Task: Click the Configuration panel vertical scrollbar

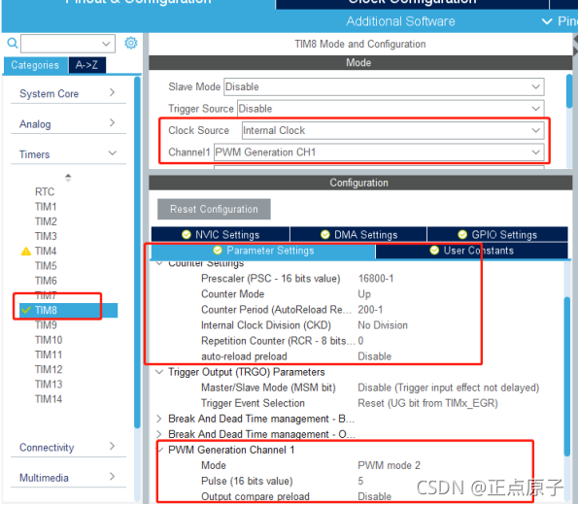Action: (x=567, y=377)
